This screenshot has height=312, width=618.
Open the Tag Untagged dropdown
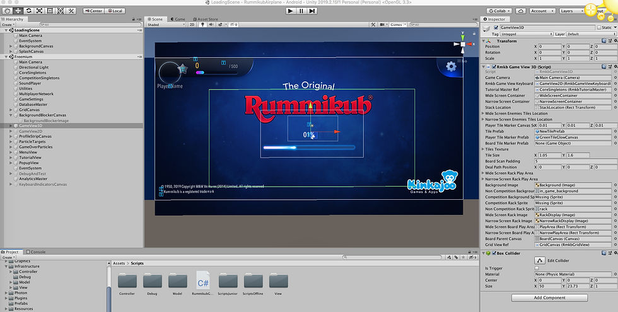pos(527,34)
